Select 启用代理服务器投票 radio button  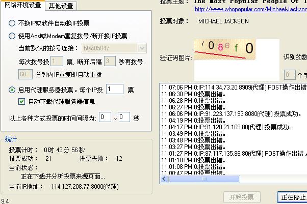pyautogui.click(x=12, y=90)
